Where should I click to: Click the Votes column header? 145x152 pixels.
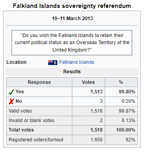point(89,82)
